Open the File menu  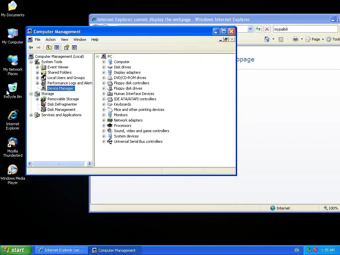coord(38,40)
